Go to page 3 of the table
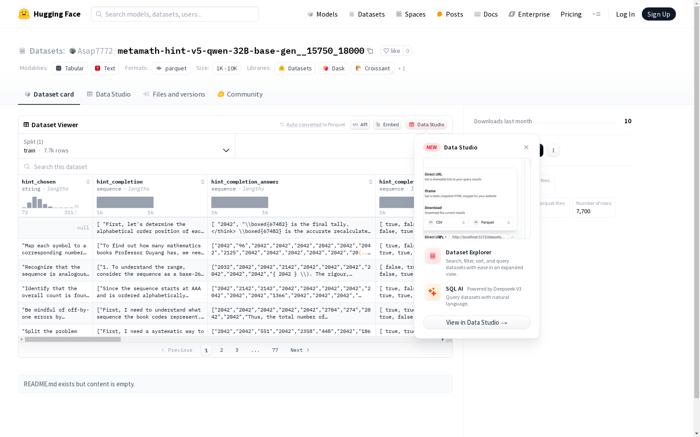Viewport: 700px width, 437px height. [237, 350]
